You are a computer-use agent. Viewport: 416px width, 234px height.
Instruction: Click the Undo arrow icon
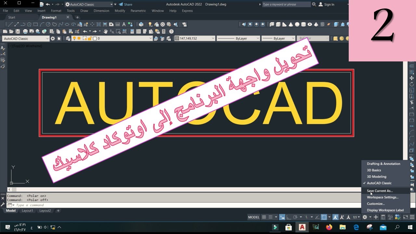(85, 32)
